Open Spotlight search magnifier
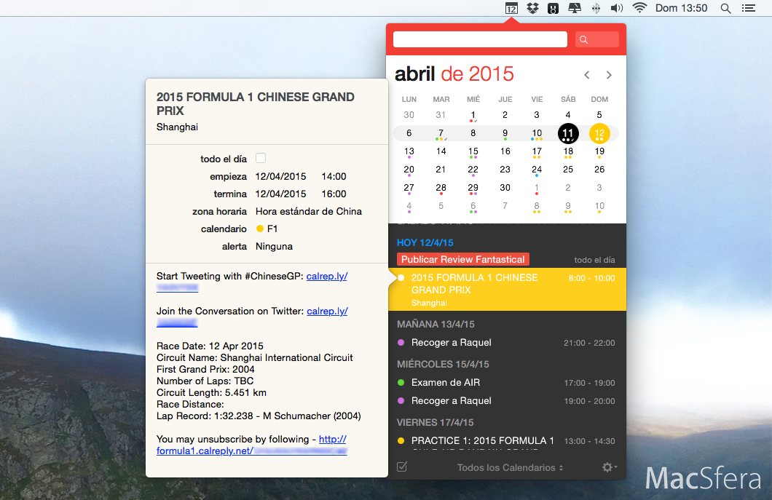Screen dimensions: 772x500 pyautogui.click(x=725, y=8)
